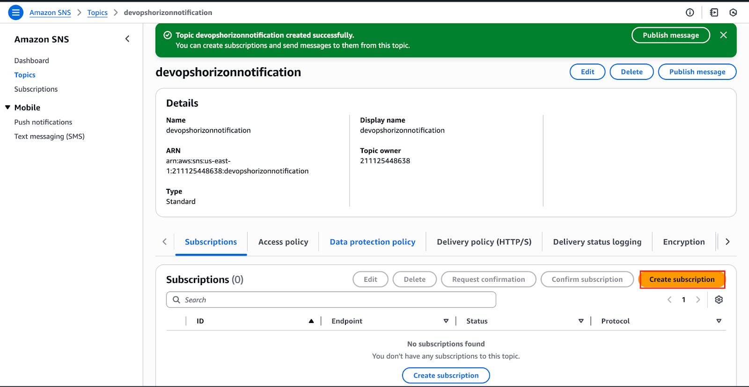This screenshot has width=749, height=387.
Task: Click the hexagon settings icon top right
Action: coord(733,13)
